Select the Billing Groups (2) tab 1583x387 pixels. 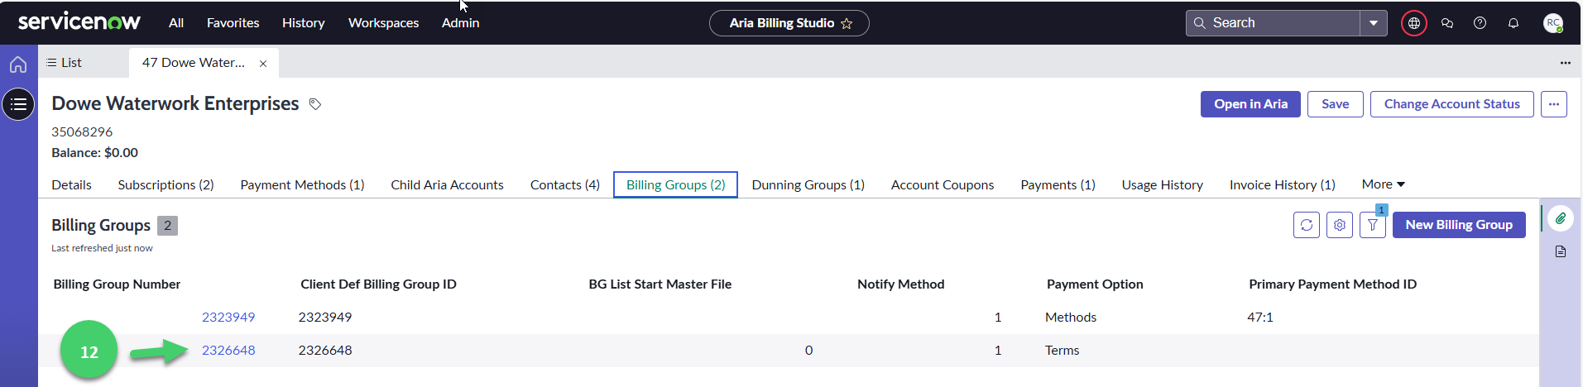click(676, 185)
